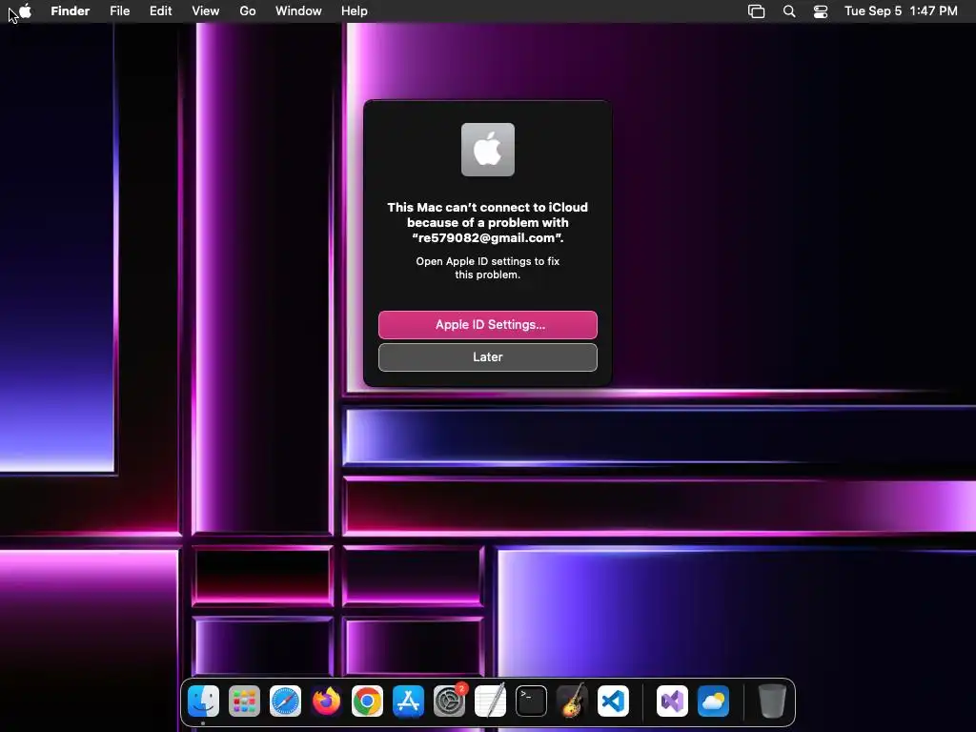Screen dimensions: 976x732
Task: Launch Visual Studio Code from Dock
Action: (613, 701)
